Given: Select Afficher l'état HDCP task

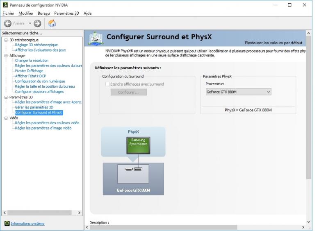Looking at the screenshot, I should coord(30,76).
